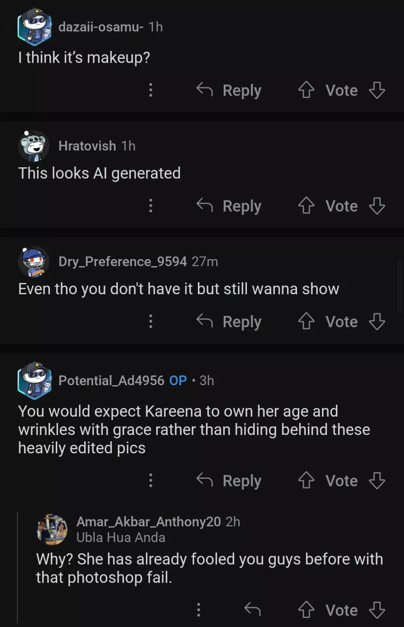This screenshot has width=404, height=627.
Task: Downvote the 'This looks AI generated' comment
Action: click(x=377, y=206)
